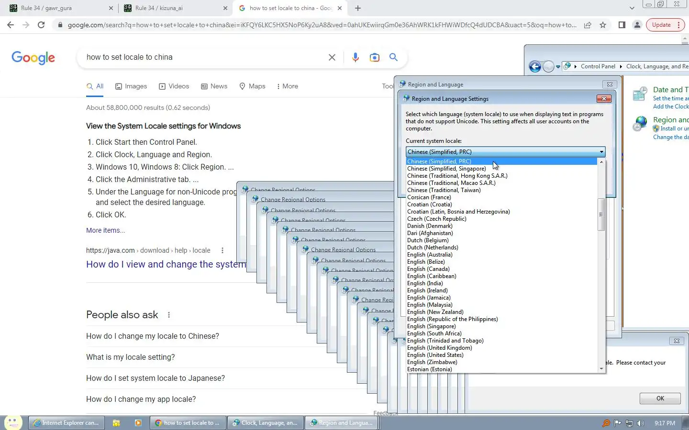This screenshot has height=430, width=689.
Task: Click Change the date format link
Action: click(x=671, y=137)
